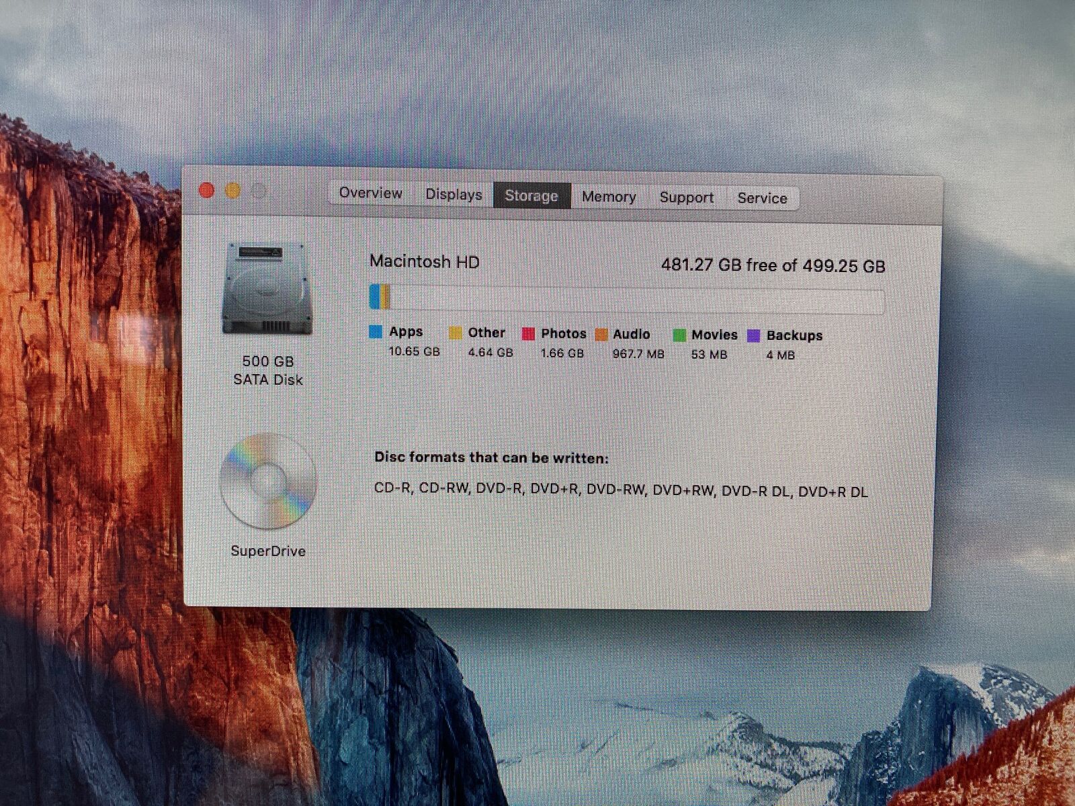Go to the Service tab

click(762, 198)
